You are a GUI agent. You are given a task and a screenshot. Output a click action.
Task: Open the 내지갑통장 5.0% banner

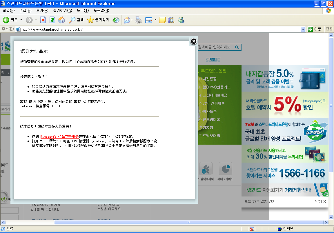285,78
